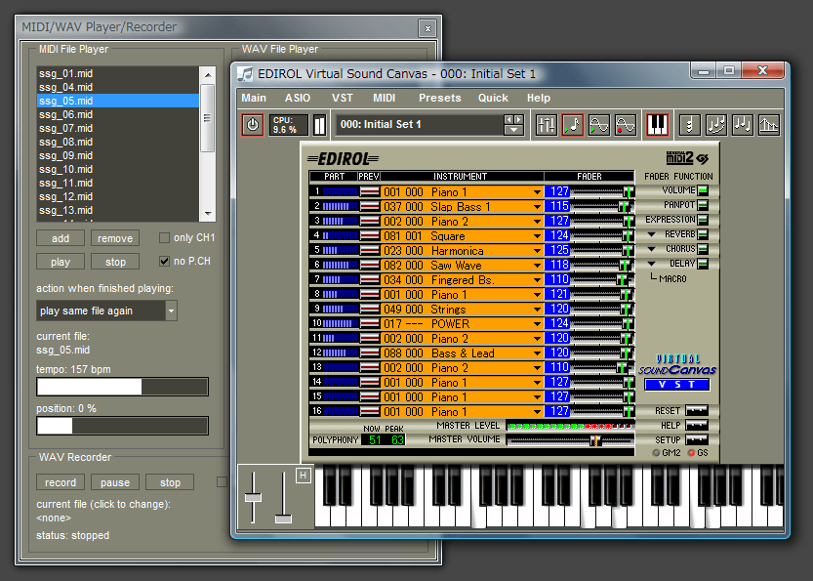This screenshot has width=813, height=581.
Task: Click the descending quarter notes icon
Action: (743, 125)
